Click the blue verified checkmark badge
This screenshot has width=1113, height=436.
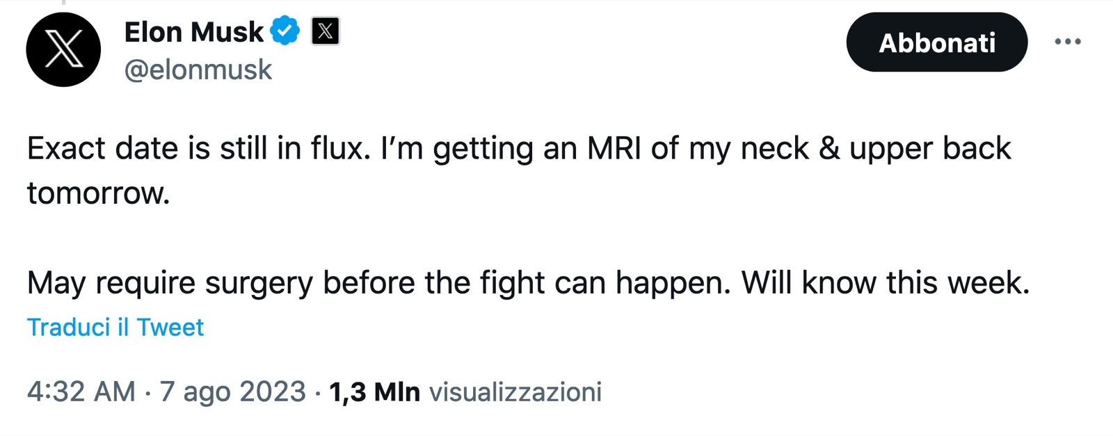tap(285, 31)
